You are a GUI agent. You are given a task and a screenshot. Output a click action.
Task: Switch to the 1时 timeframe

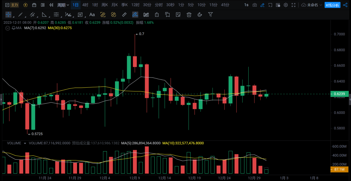95,5
